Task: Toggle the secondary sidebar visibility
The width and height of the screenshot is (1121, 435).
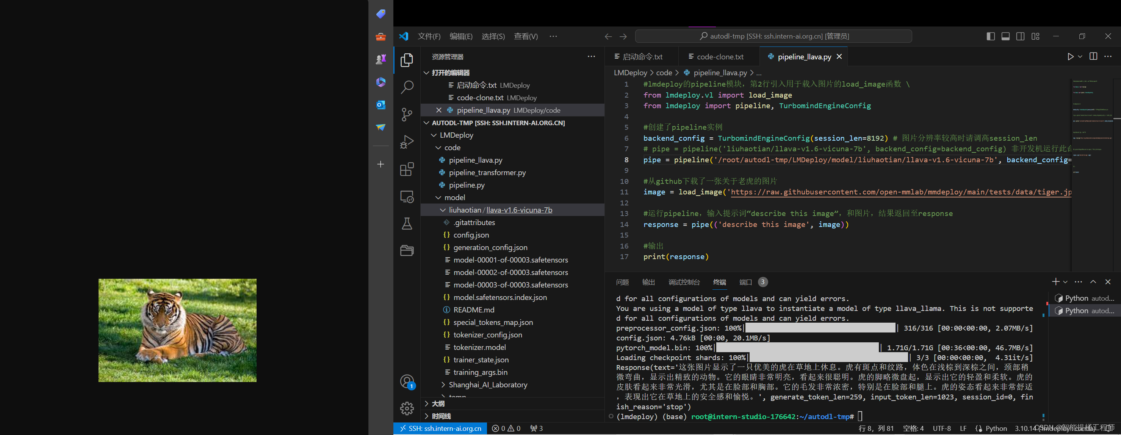Action: [1020, 37]
